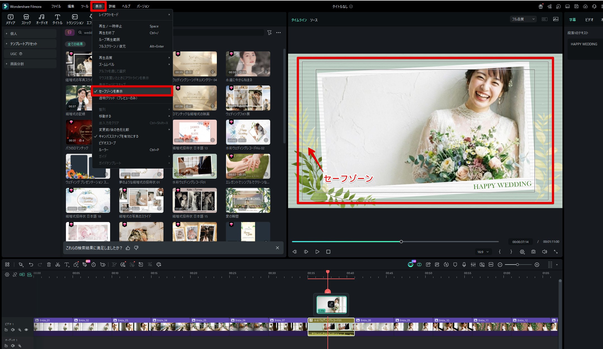Click the timeline track settings gear icon
Image resolution: width=603 pixels, height=349 pixels.
[x=7, y=275]
